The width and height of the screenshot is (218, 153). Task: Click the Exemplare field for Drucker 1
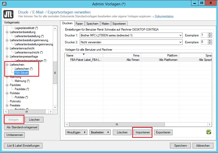[x=205, y=35]
